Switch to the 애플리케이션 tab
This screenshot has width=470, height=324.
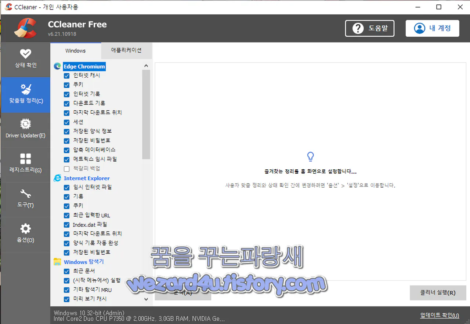click(126, 51)
